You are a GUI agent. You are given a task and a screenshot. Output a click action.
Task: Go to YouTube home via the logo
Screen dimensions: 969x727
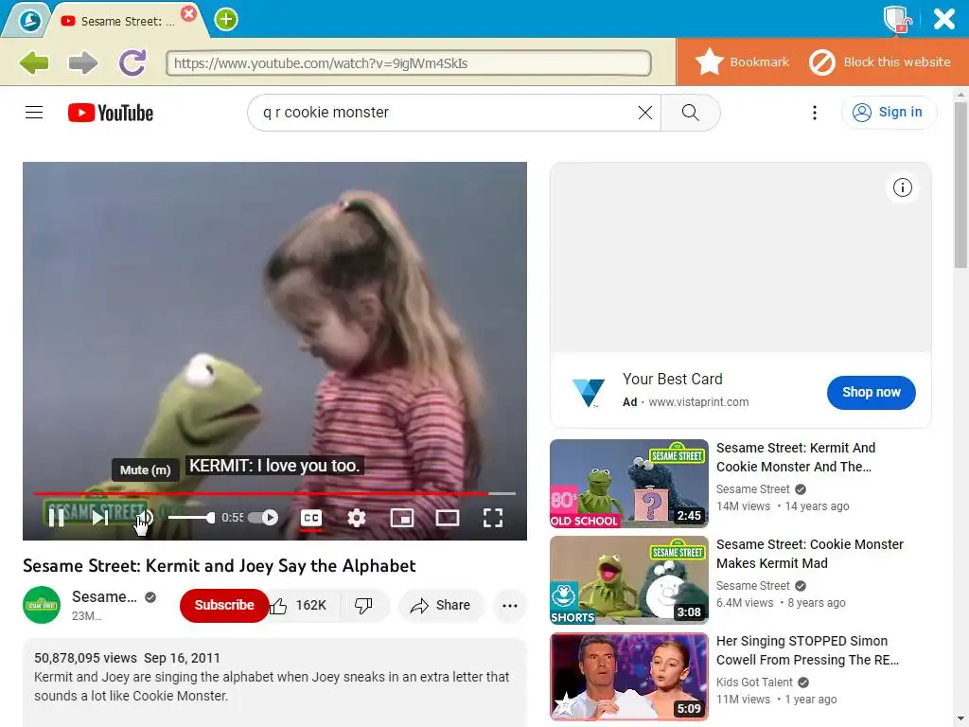click(x=111, y=113)
